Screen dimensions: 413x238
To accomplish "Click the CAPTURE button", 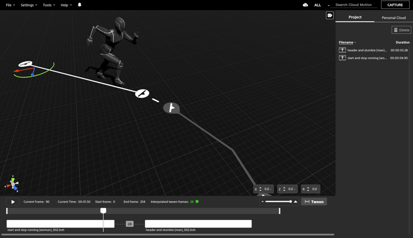I will tap(395, 5).
